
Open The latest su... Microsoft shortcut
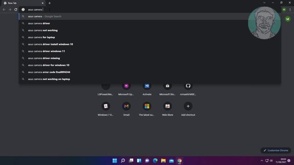click(x=147, y=109)
